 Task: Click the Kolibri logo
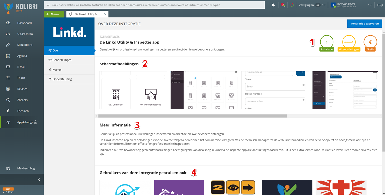[x=21, y=8]
